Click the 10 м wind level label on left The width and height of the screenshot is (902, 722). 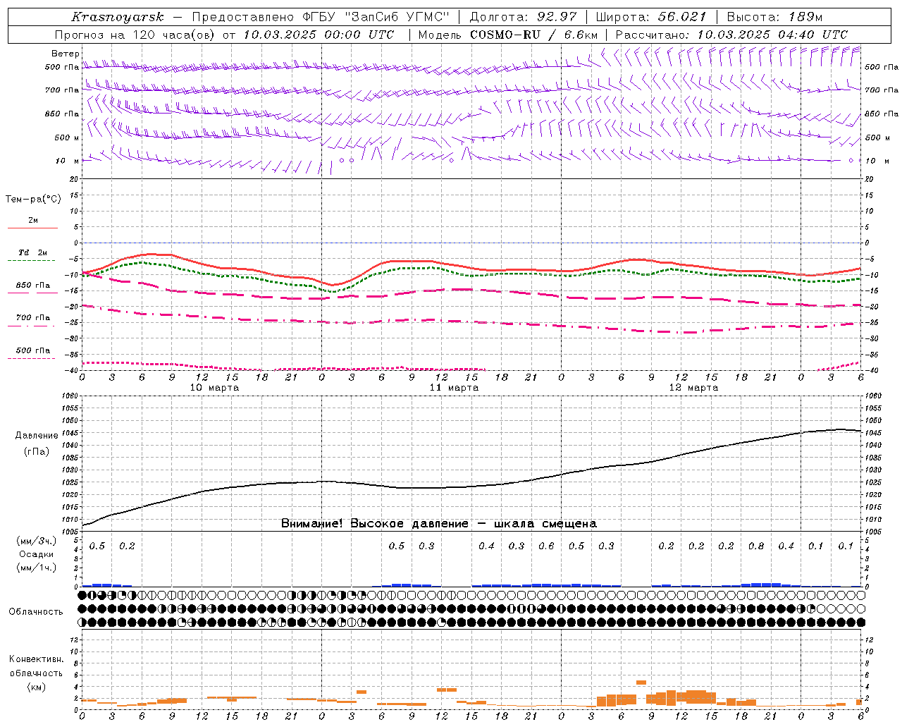click(67, 161)
